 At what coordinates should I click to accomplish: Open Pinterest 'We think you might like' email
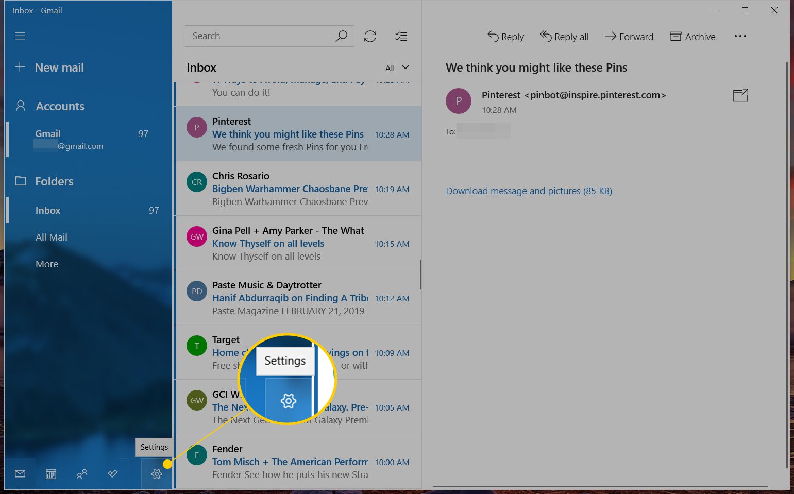(299, 134)
